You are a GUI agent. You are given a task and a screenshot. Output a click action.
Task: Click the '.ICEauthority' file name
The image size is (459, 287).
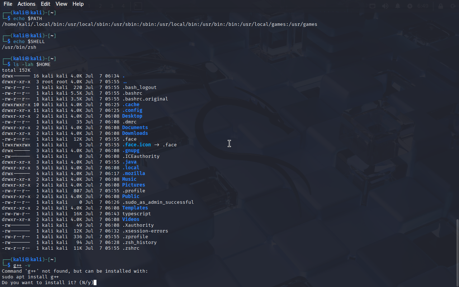click(x=141, y=156)
